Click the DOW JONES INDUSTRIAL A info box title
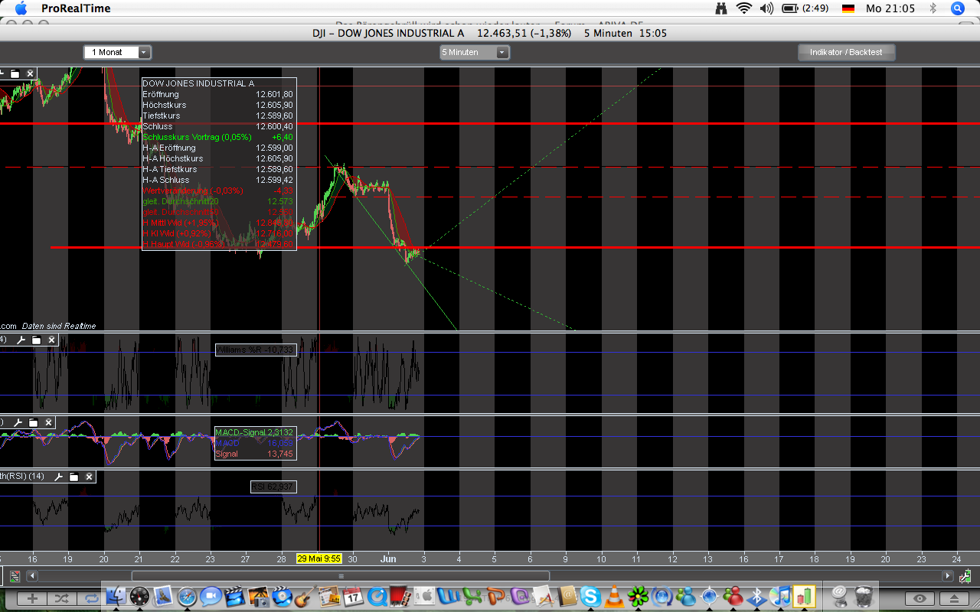 tap(198, 83)
